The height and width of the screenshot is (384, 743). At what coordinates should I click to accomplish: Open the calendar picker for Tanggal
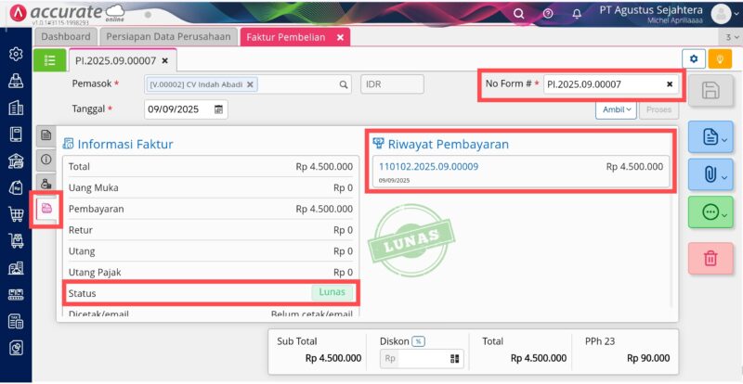tap(218, 109)
